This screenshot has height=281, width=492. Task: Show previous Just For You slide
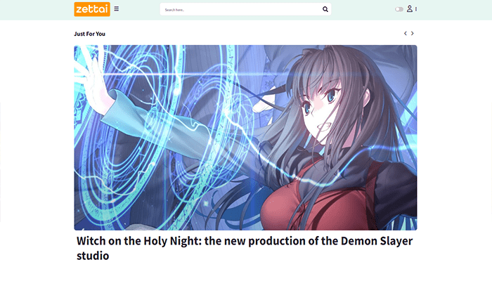click(406, 33)
